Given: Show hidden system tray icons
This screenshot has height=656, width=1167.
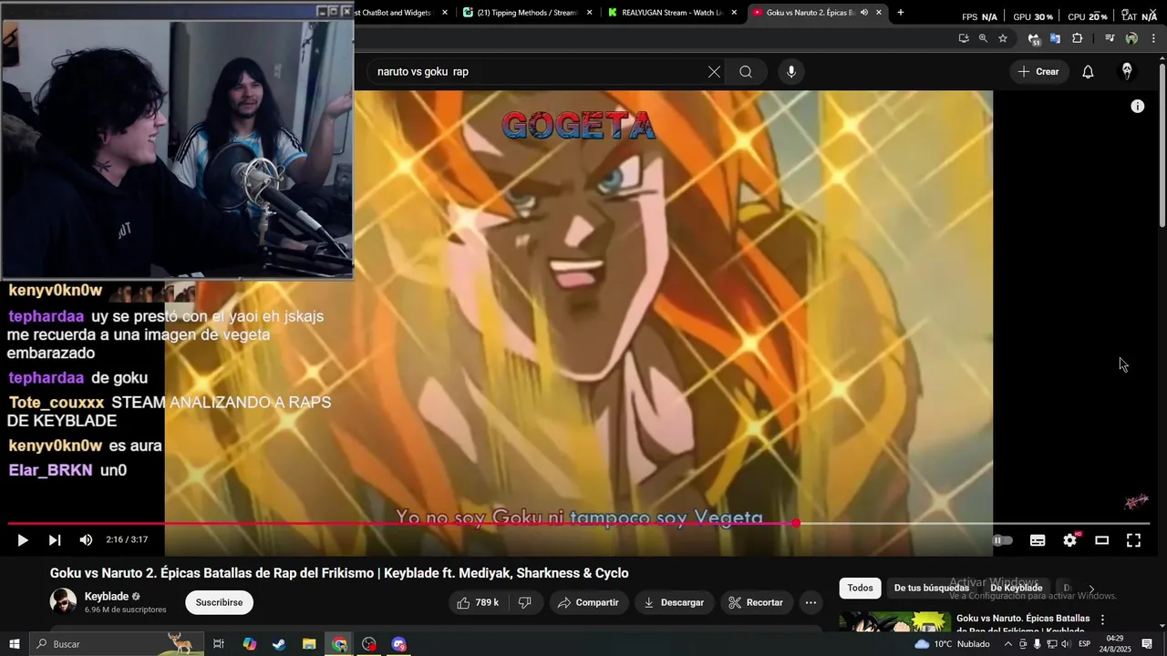Looking at the screenshot, I should 1007,644.
